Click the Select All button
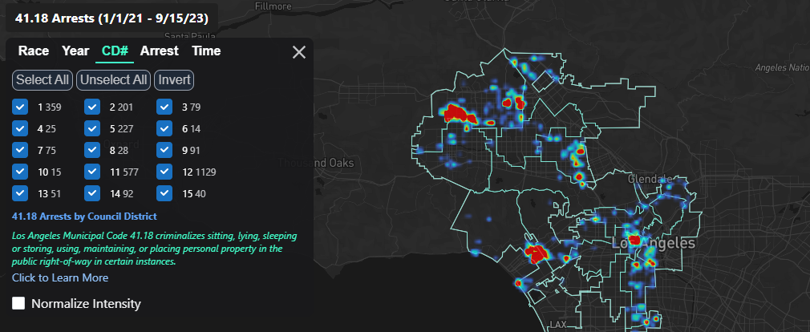 click(43, 79)
